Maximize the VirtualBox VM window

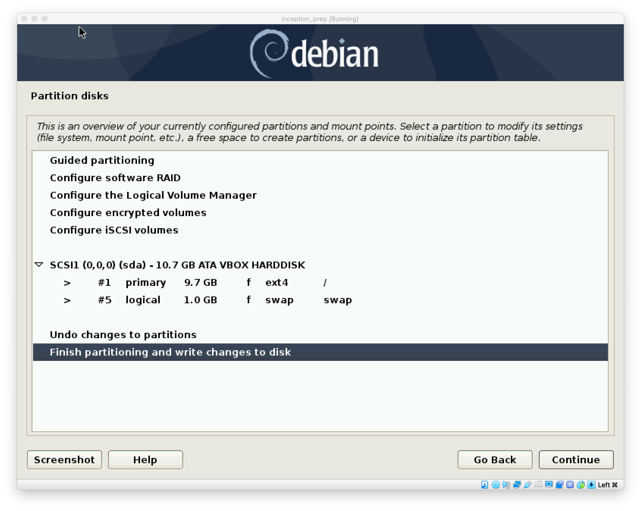pos(44,19)
